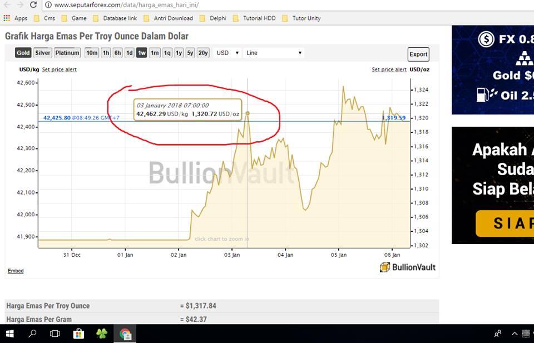Switch chart to Silver
Image resolution: width=534 pixels, height=343 pixels.
[x=43, y=53]
